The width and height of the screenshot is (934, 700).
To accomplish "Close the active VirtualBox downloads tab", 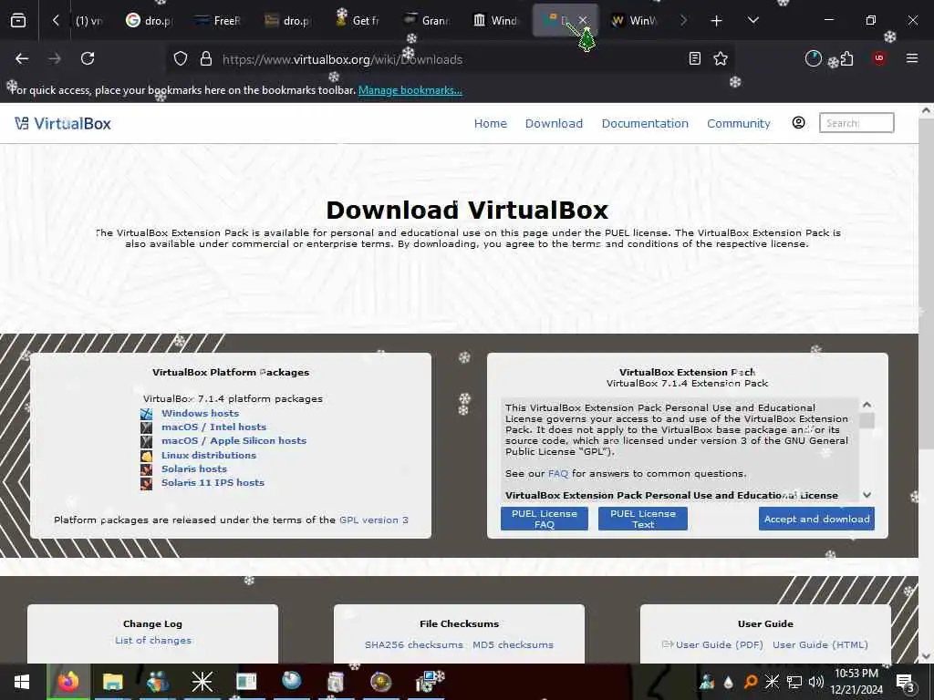I will coord(583,21).
